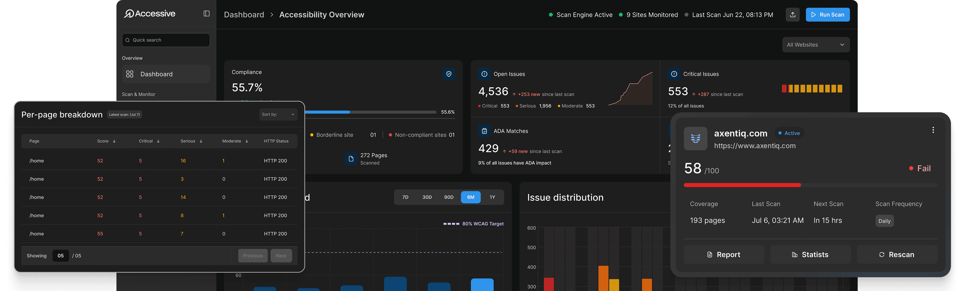964x291 pixels.
Task: Click the Serious 1,956 legend item
Action: (x=533, y=106)
